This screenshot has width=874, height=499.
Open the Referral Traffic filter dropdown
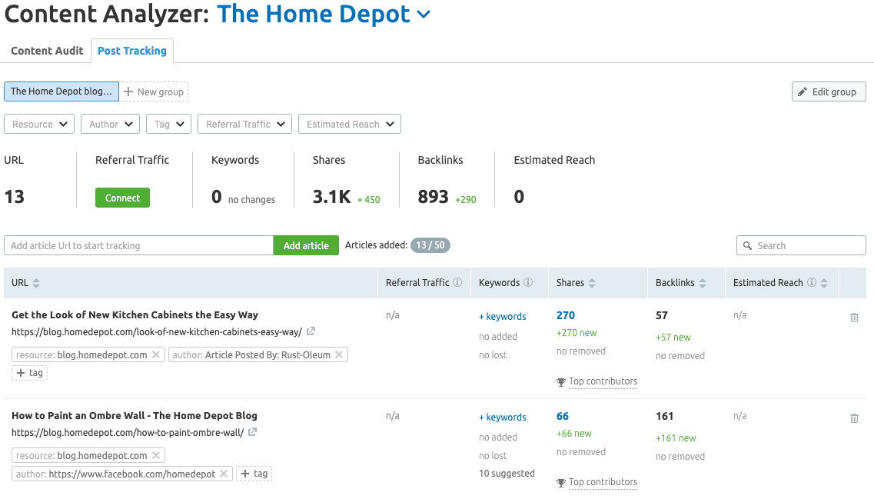point(244,124)
